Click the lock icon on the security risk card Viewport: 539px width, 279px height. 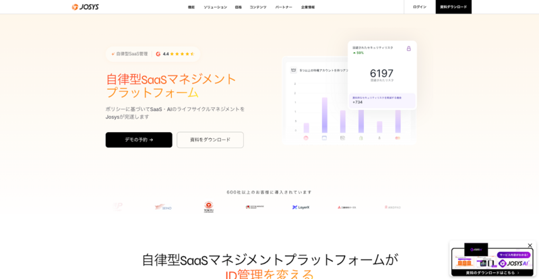point(408,49)
